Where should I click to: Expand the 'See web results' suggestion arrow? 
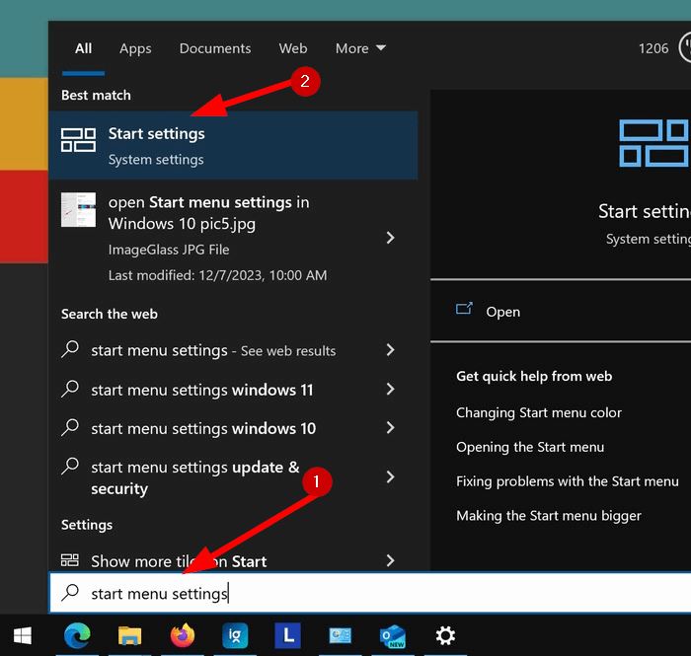pos(390,350)
